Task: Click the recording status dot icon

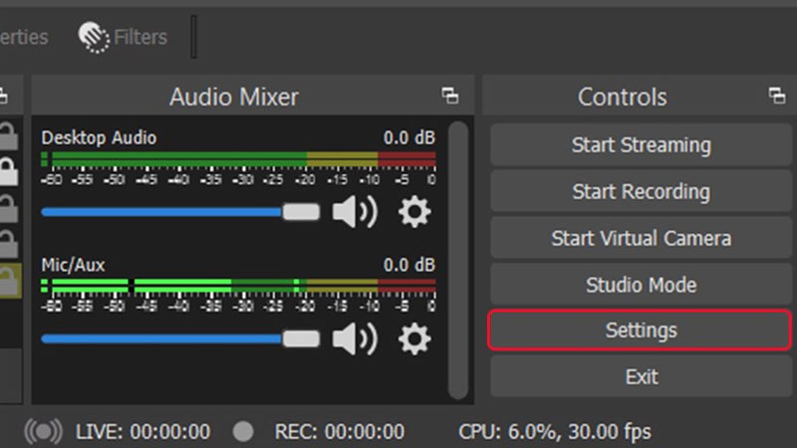Action: coord(242,432)
